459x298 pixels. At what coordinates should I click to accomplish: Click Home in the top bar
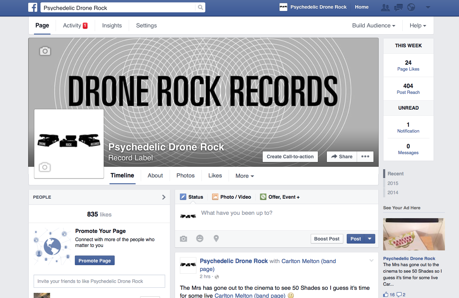[362, 7]
